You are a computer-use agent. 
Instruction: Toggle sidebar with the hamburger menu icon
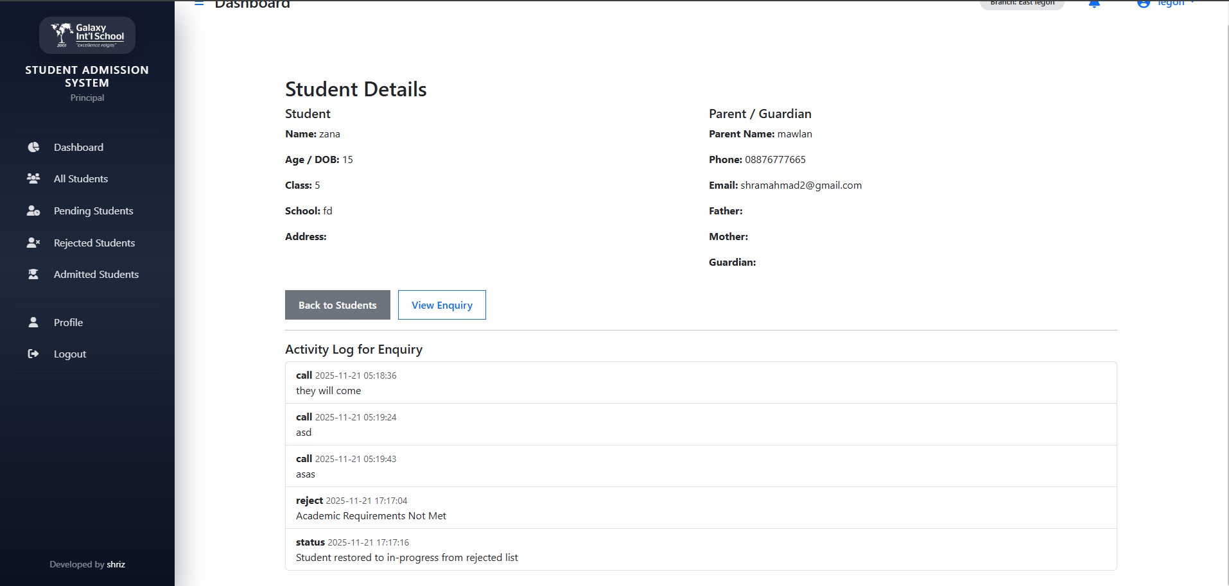199,4
